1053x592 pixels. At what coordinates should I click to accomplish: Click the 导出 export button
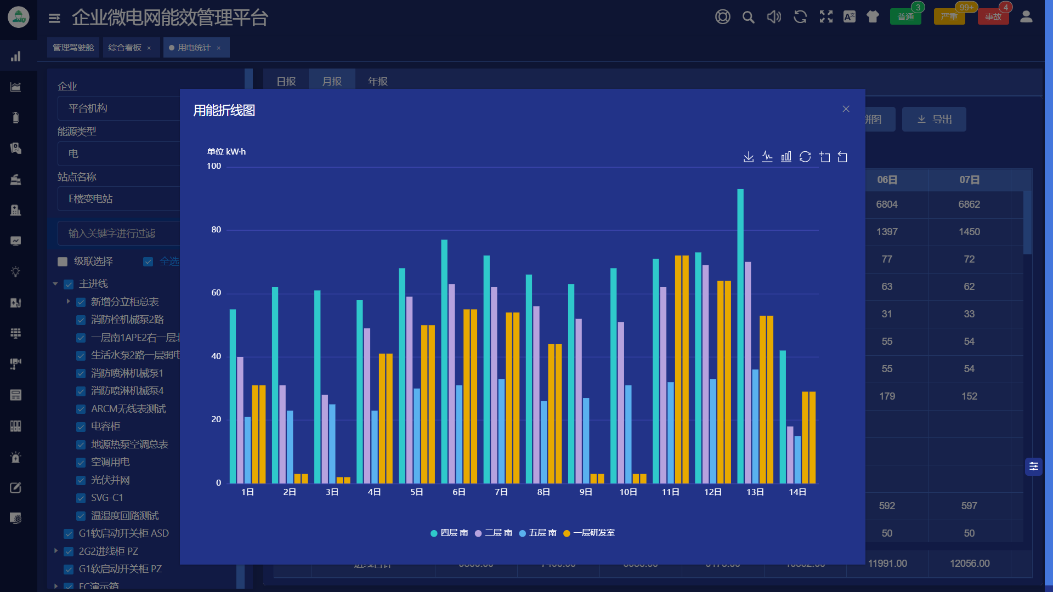coord(934,119)
